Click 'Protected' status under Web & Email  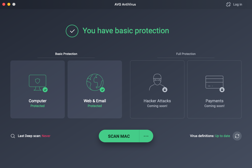coord(95,106)
